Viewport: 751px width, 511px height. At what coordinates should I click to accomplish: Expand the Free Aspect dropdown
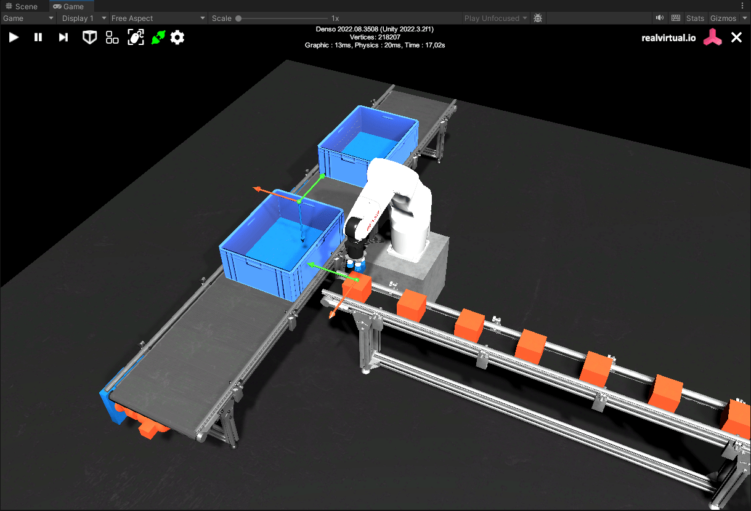pos(158,18)
